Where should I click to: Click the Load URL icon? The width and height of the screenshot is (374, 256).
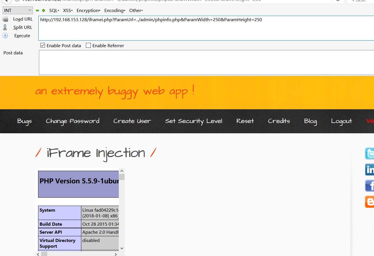pyautogui.click(x=5, y=19)
